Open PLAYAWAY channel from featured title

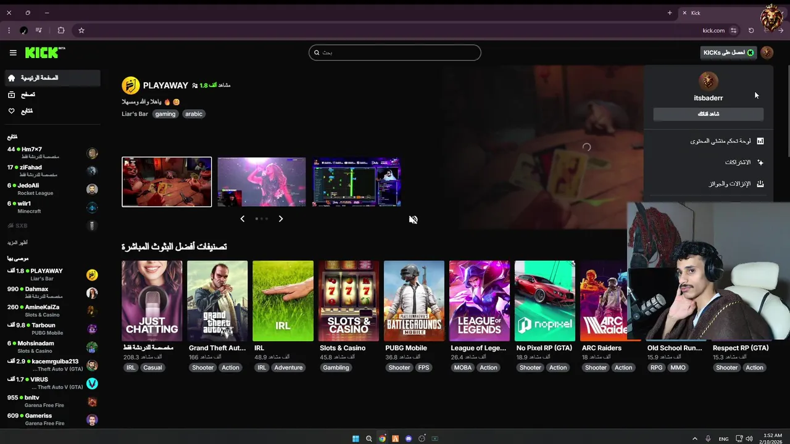(x=165, y=85)
